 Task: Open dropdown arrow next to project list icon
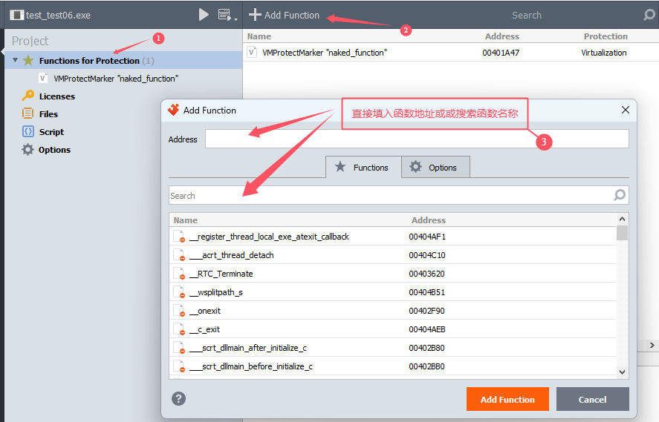click(x=236, y=19)
